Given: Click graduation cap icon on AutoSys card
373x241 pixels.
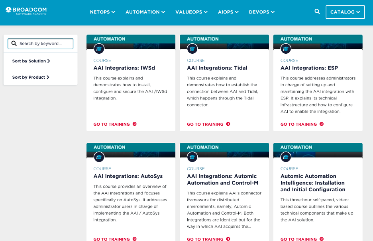Looking at the screenshot, I should (x=99, y=157).
